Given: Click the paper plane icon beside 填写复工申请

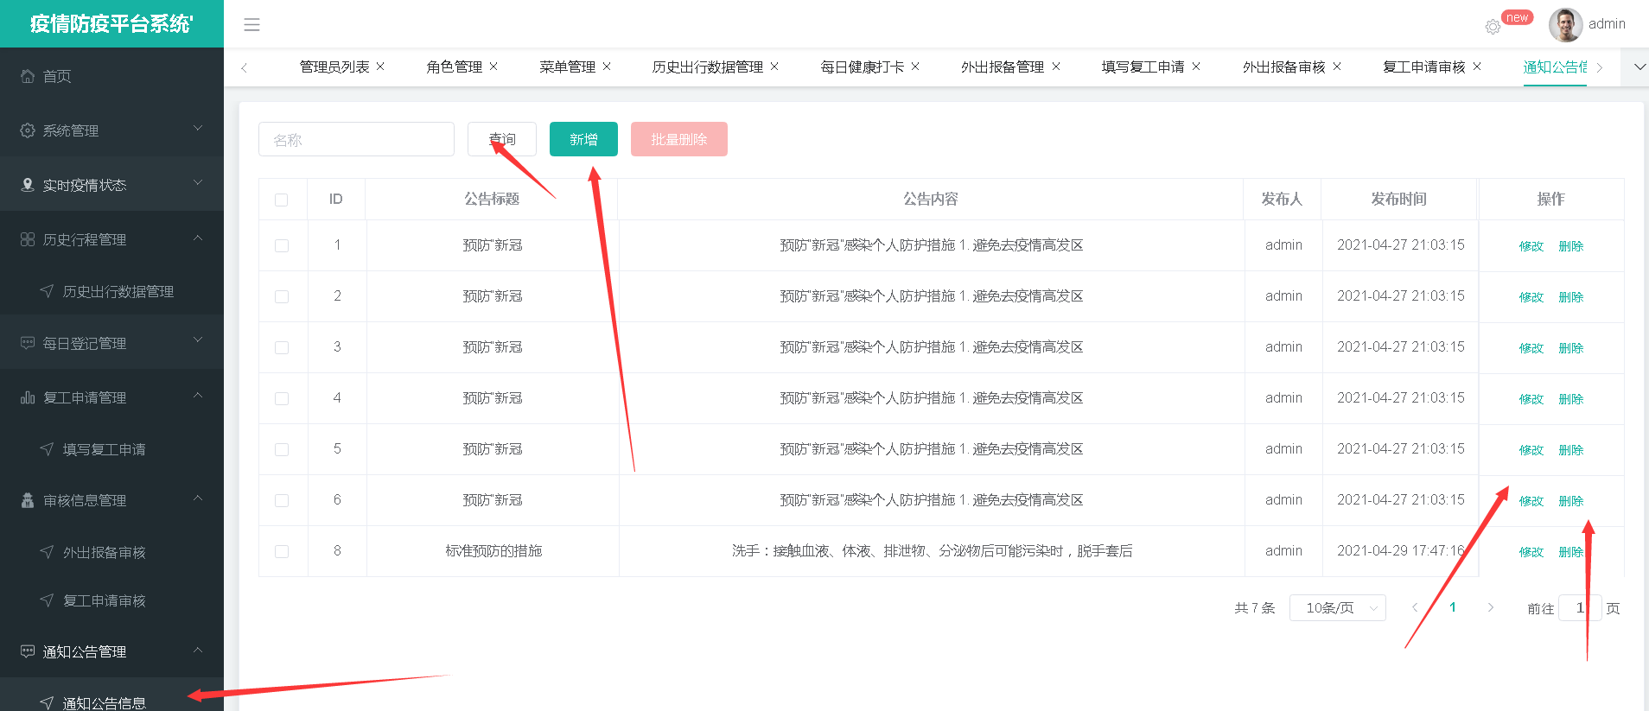Looking at the screenshot, I should (x=48, y=449).
